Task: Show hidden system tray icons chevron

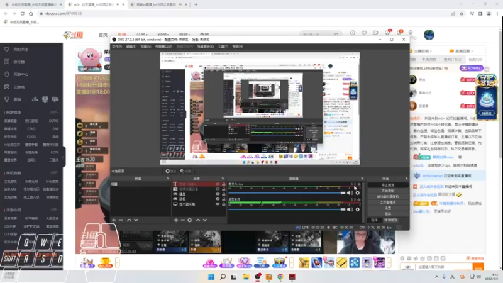Action: [x=436, y=277]
